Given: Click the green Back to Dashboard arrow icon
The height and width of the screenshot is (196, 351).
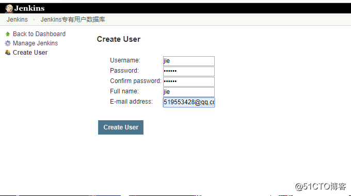Looking at the screenshot, I should point(8,34).
